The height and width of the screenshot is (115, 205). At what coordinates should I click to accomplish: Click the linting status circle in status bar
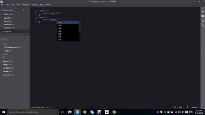pos(187,107)
